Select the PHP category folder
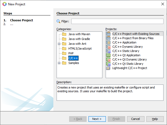 (x=71, y=53)
